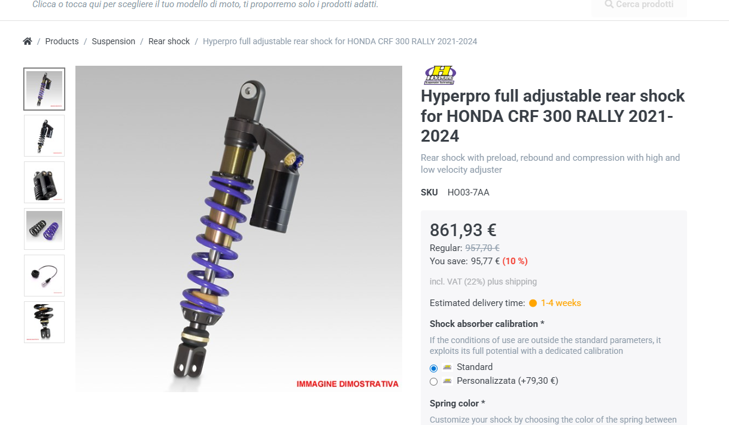Navigate to Suspension breadcrumb category

(114, 41)
